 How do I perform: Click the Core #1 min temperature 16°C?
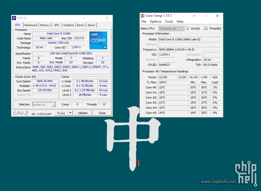pos(193,92)
